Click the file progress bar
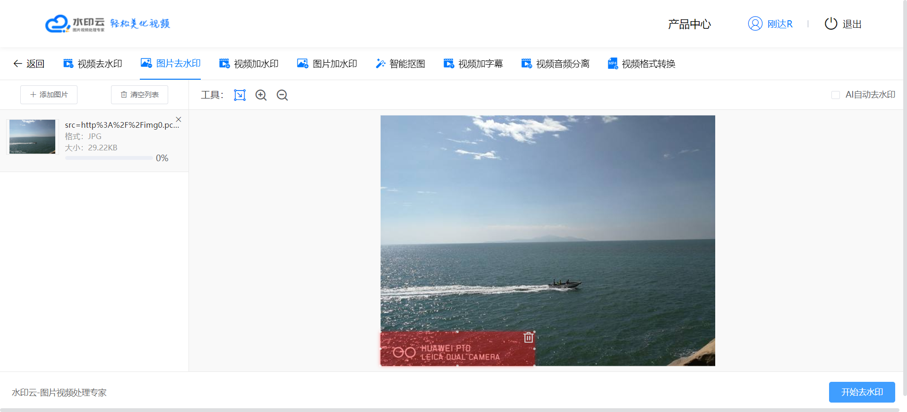 click(x=109, y=158)
